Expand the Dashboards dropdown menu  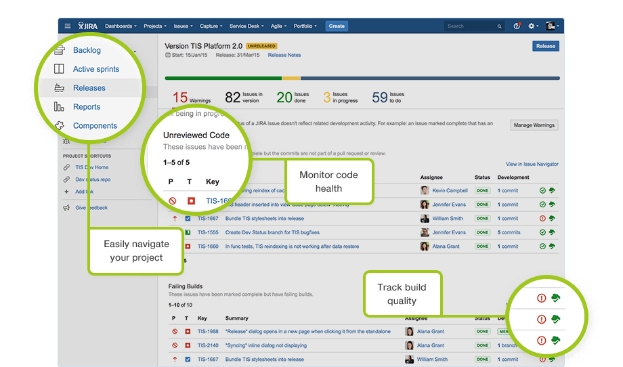pyautogui.click(x=121, y=26)
